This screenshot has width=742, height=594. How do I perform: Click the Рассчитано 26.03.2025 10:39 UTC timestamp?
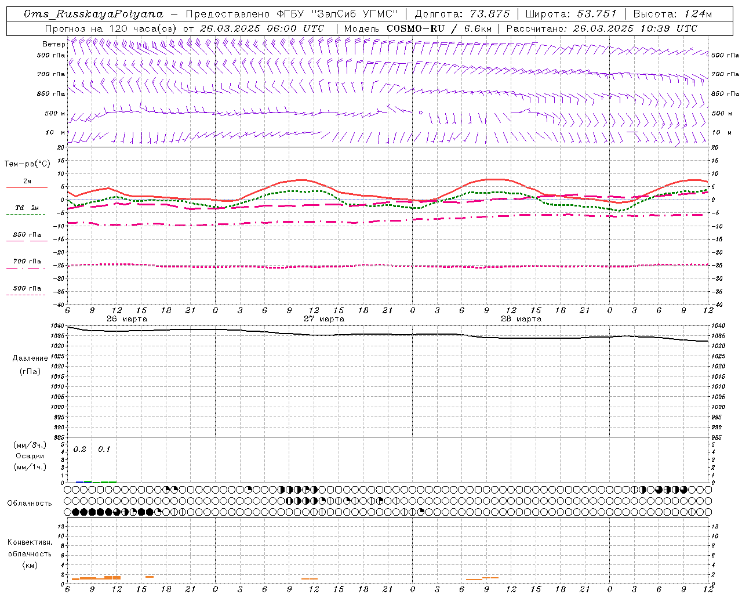602,28
